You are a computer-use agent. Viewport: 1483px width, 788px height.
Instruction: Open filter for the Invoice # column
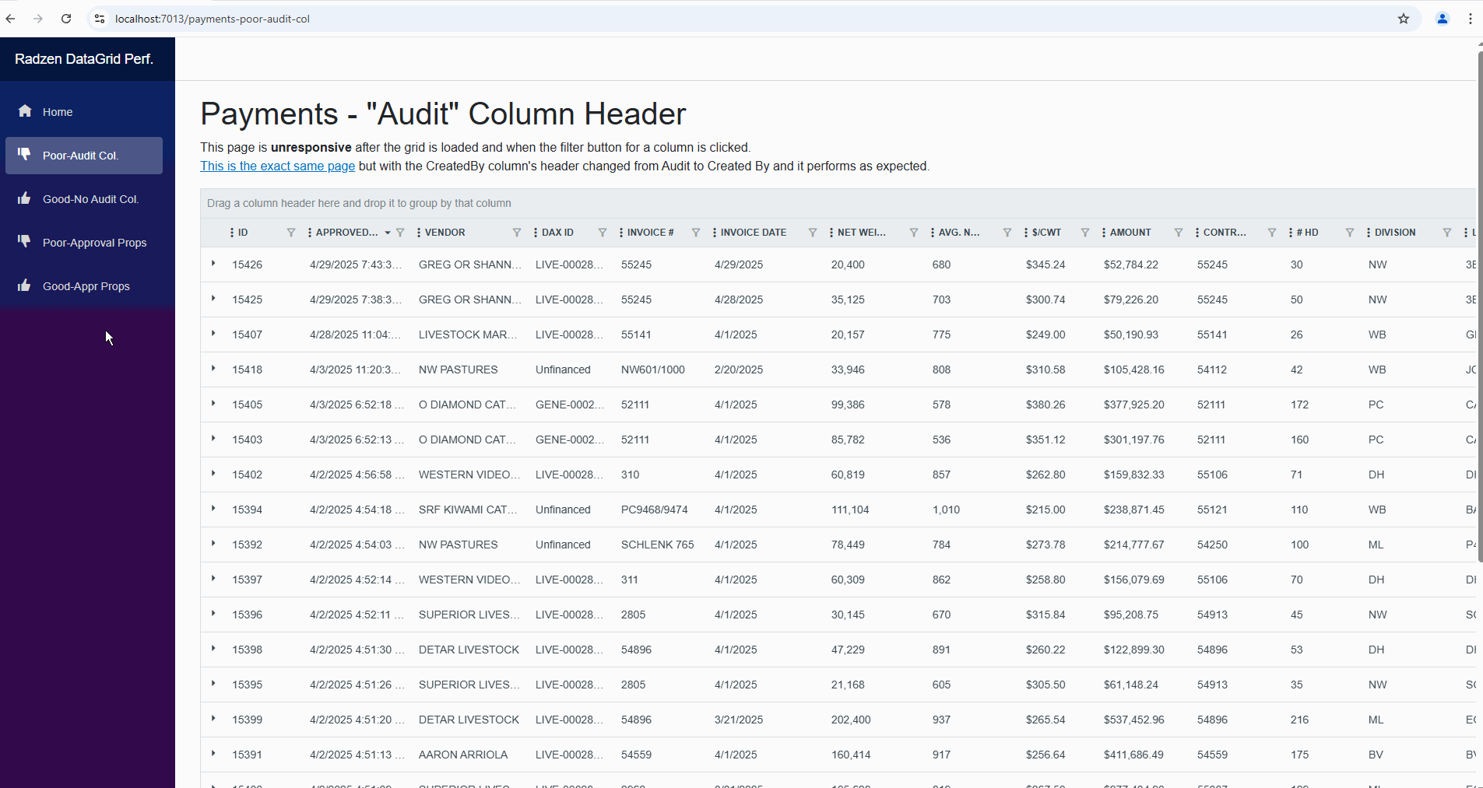[696, 233]
